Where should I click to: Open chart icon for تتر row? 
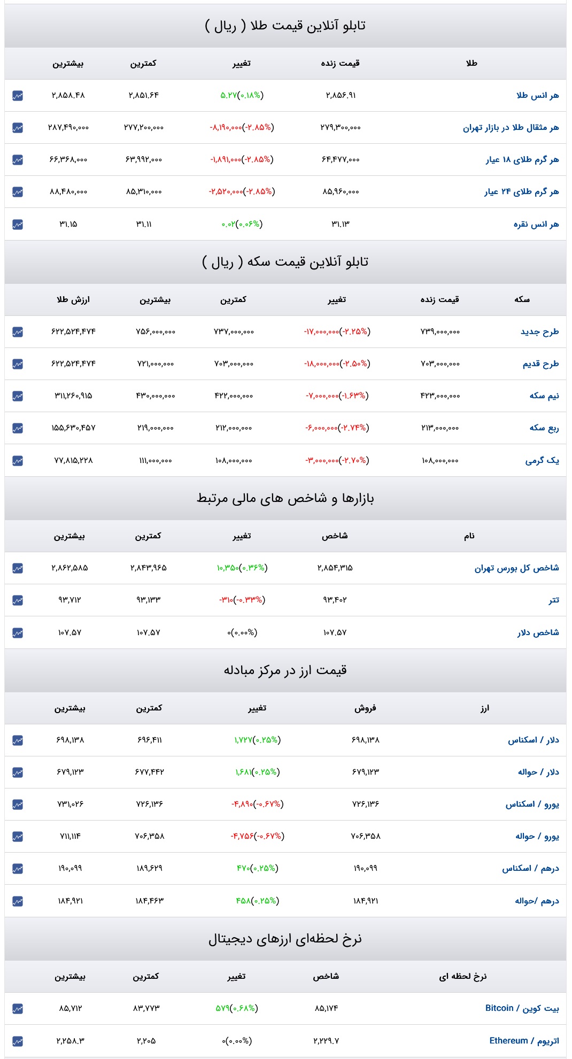pyautogui.click(x=18, y=600)
